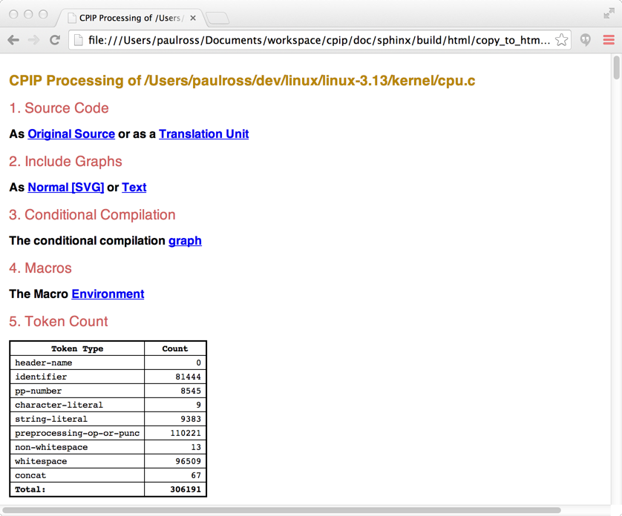
Task: Open the Chrome hamburger menu
Action: click(x=609, y=40)
